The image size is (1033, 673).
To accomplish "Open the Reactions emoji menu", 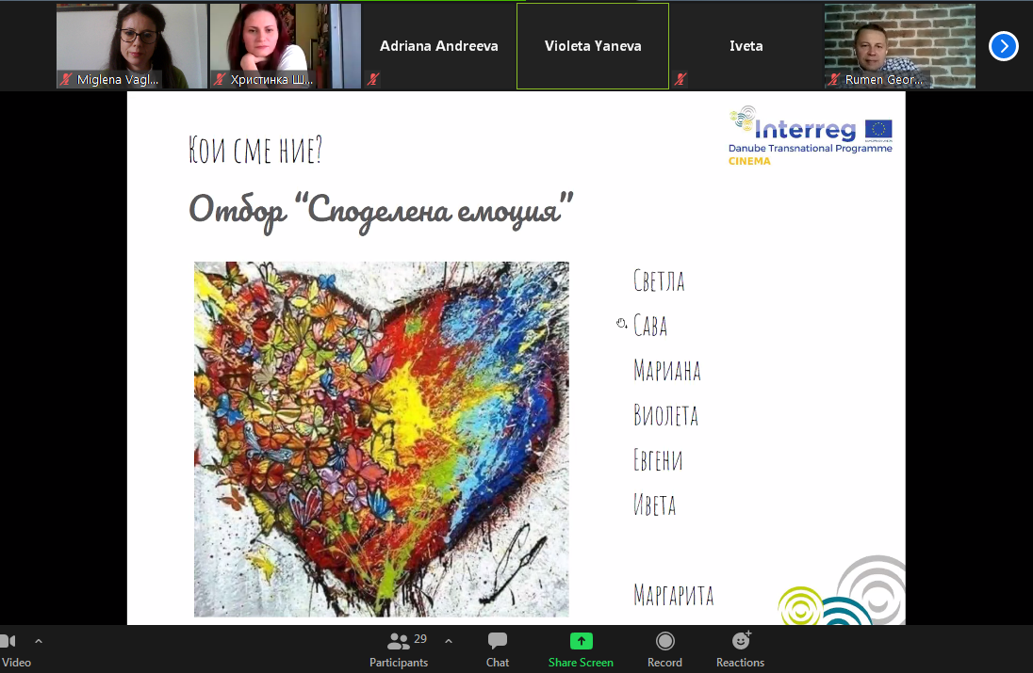I will coord(741,642).
